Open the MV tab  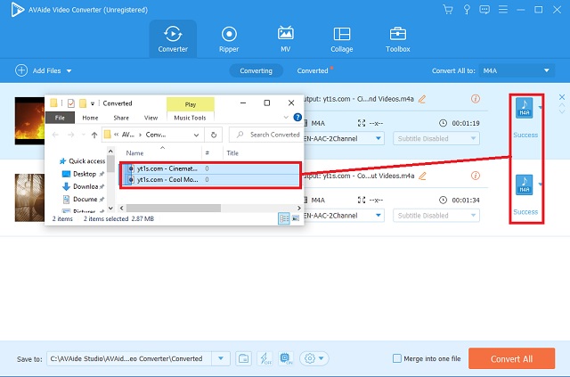(x=285, y=39)
